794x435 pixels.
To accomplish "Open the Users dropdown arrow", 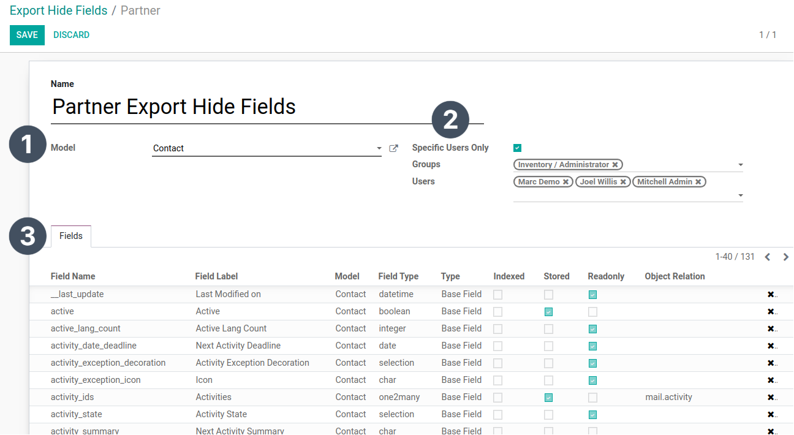I will (x=740, y=196).
